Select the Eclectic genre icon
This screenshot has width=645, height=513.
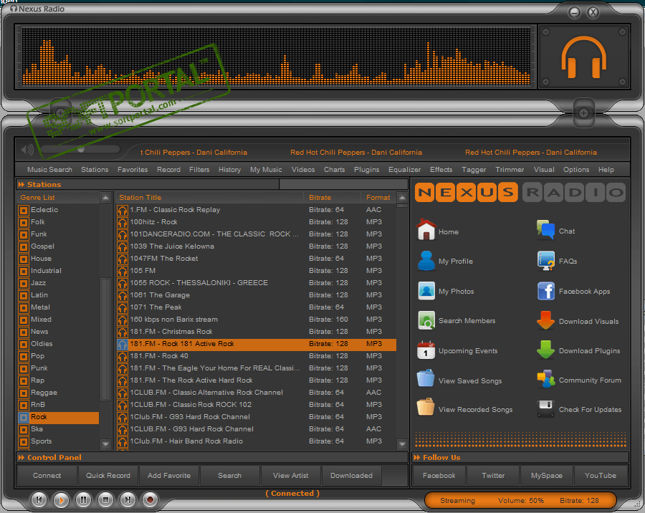point(24,211)
